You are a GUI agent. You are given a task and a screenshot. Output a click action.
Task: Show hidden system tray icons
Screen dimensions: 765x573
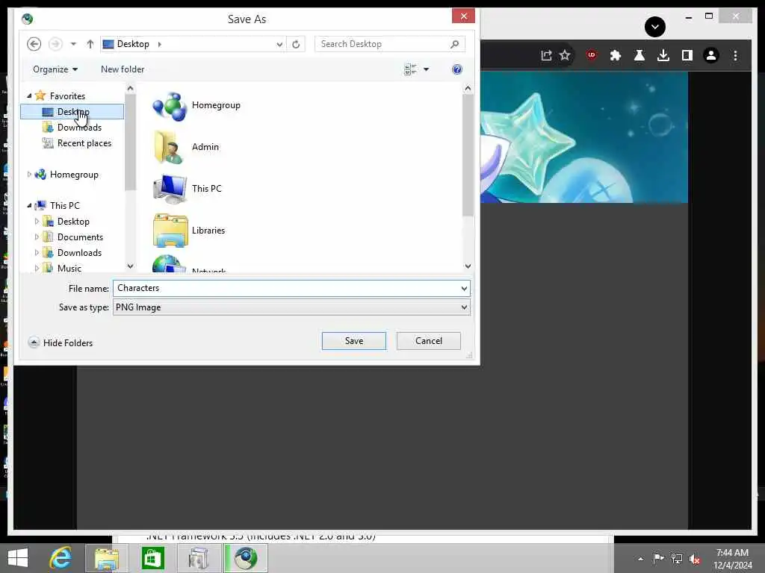coord(640,559)
